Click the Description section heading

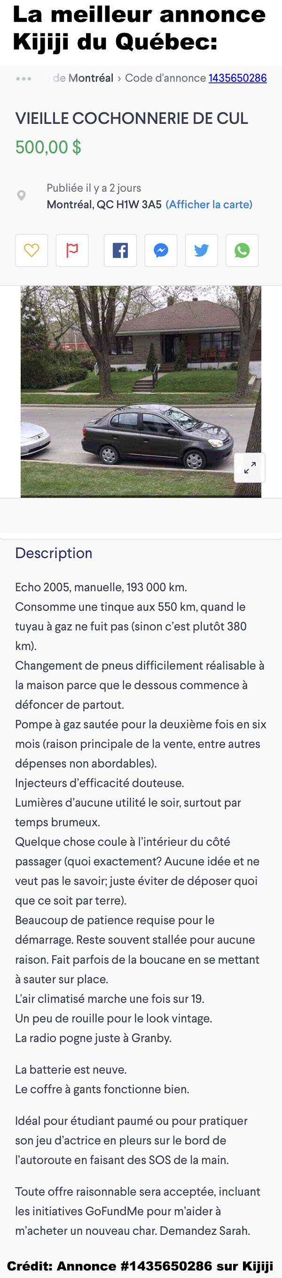click(x=54, y=553)
